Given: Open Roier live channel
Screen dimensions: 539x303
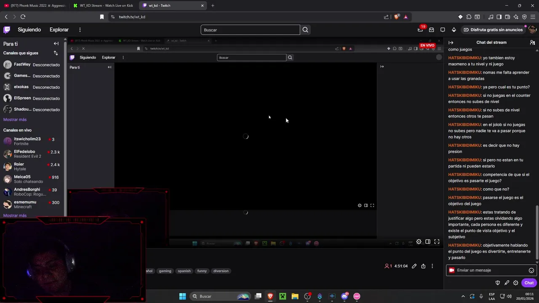Looking at the screenshot, I should point(32,166).
